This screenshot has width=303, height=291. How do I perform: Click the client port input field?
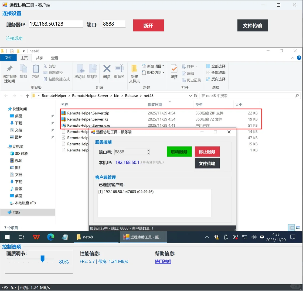pos(114,24)
